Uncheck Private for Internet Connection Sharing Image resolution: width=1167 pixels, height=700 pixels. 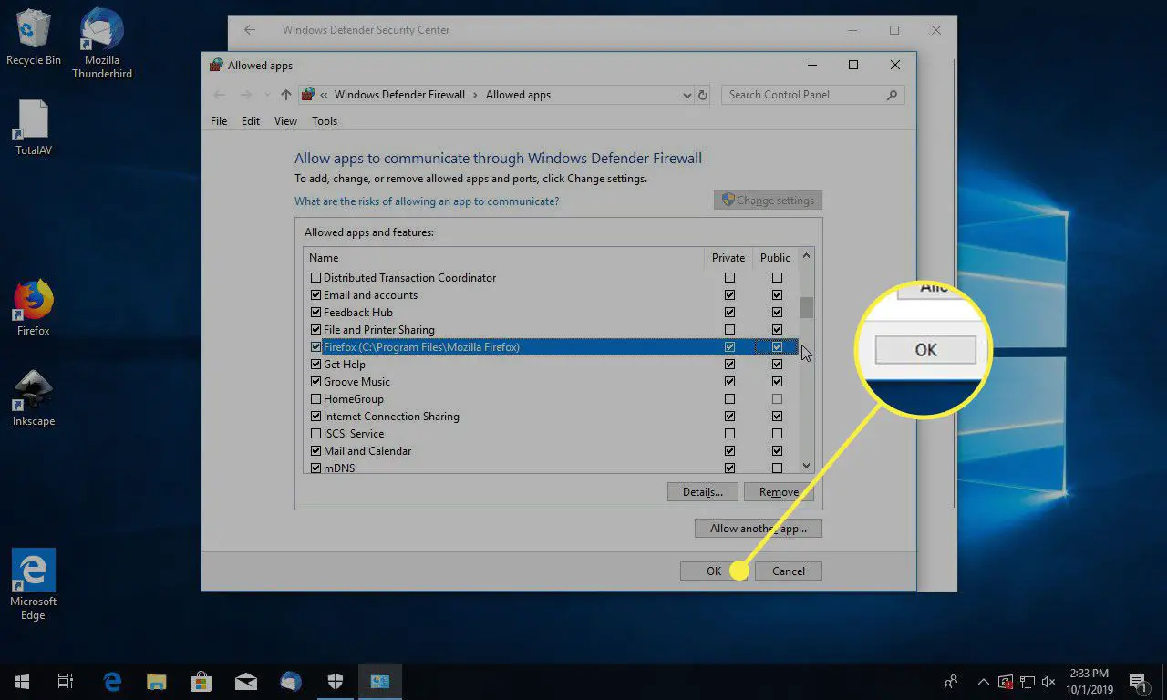(729, 417)
